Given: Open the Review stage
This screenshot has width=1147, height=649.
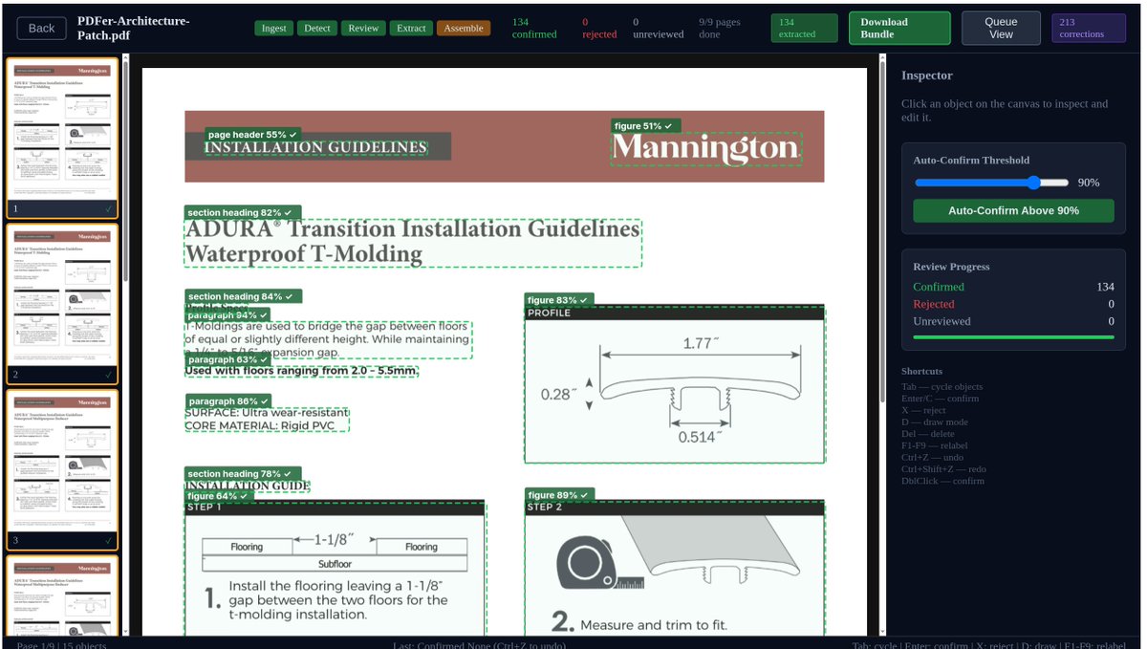Looking at the screenshot, I should coord(363,29).
